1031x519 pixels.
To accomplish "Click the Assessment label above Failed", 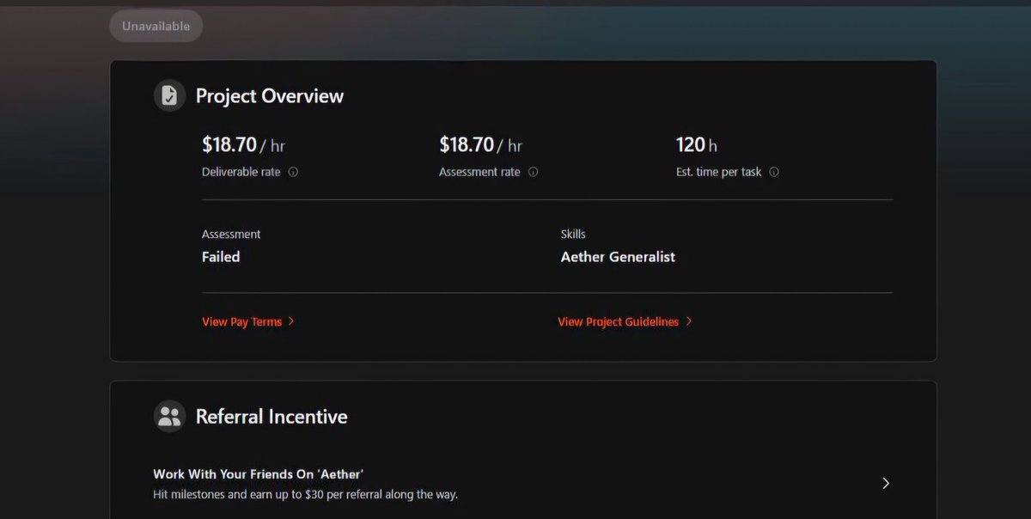I will coord(231,234).
